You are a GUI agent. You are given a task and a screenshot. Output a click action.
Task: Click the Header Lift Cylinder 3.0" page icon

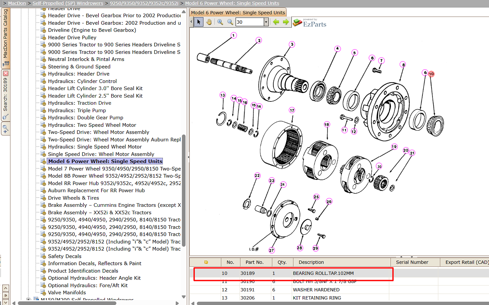pos(43,88)
